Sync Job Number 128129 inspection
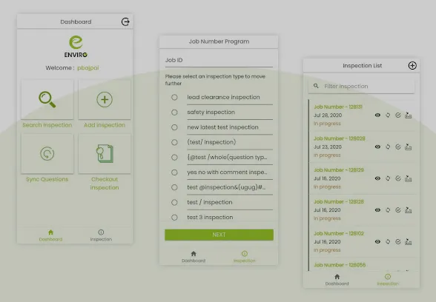 (388, 178)
